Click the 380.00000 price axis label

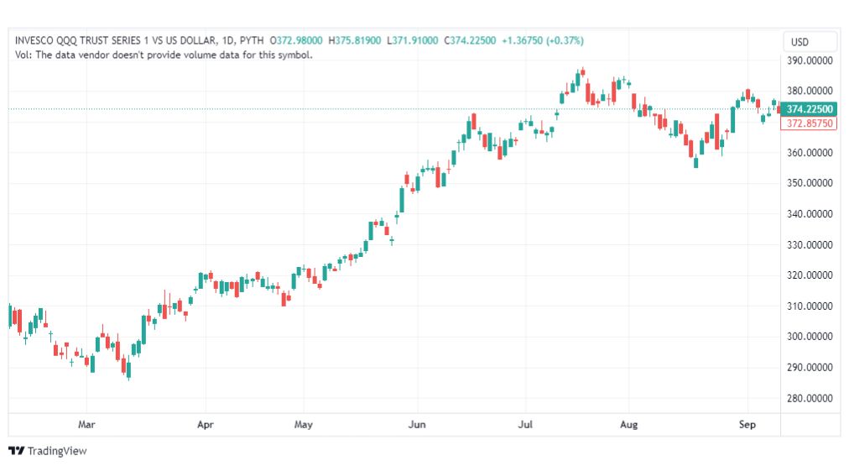point(810,91)
